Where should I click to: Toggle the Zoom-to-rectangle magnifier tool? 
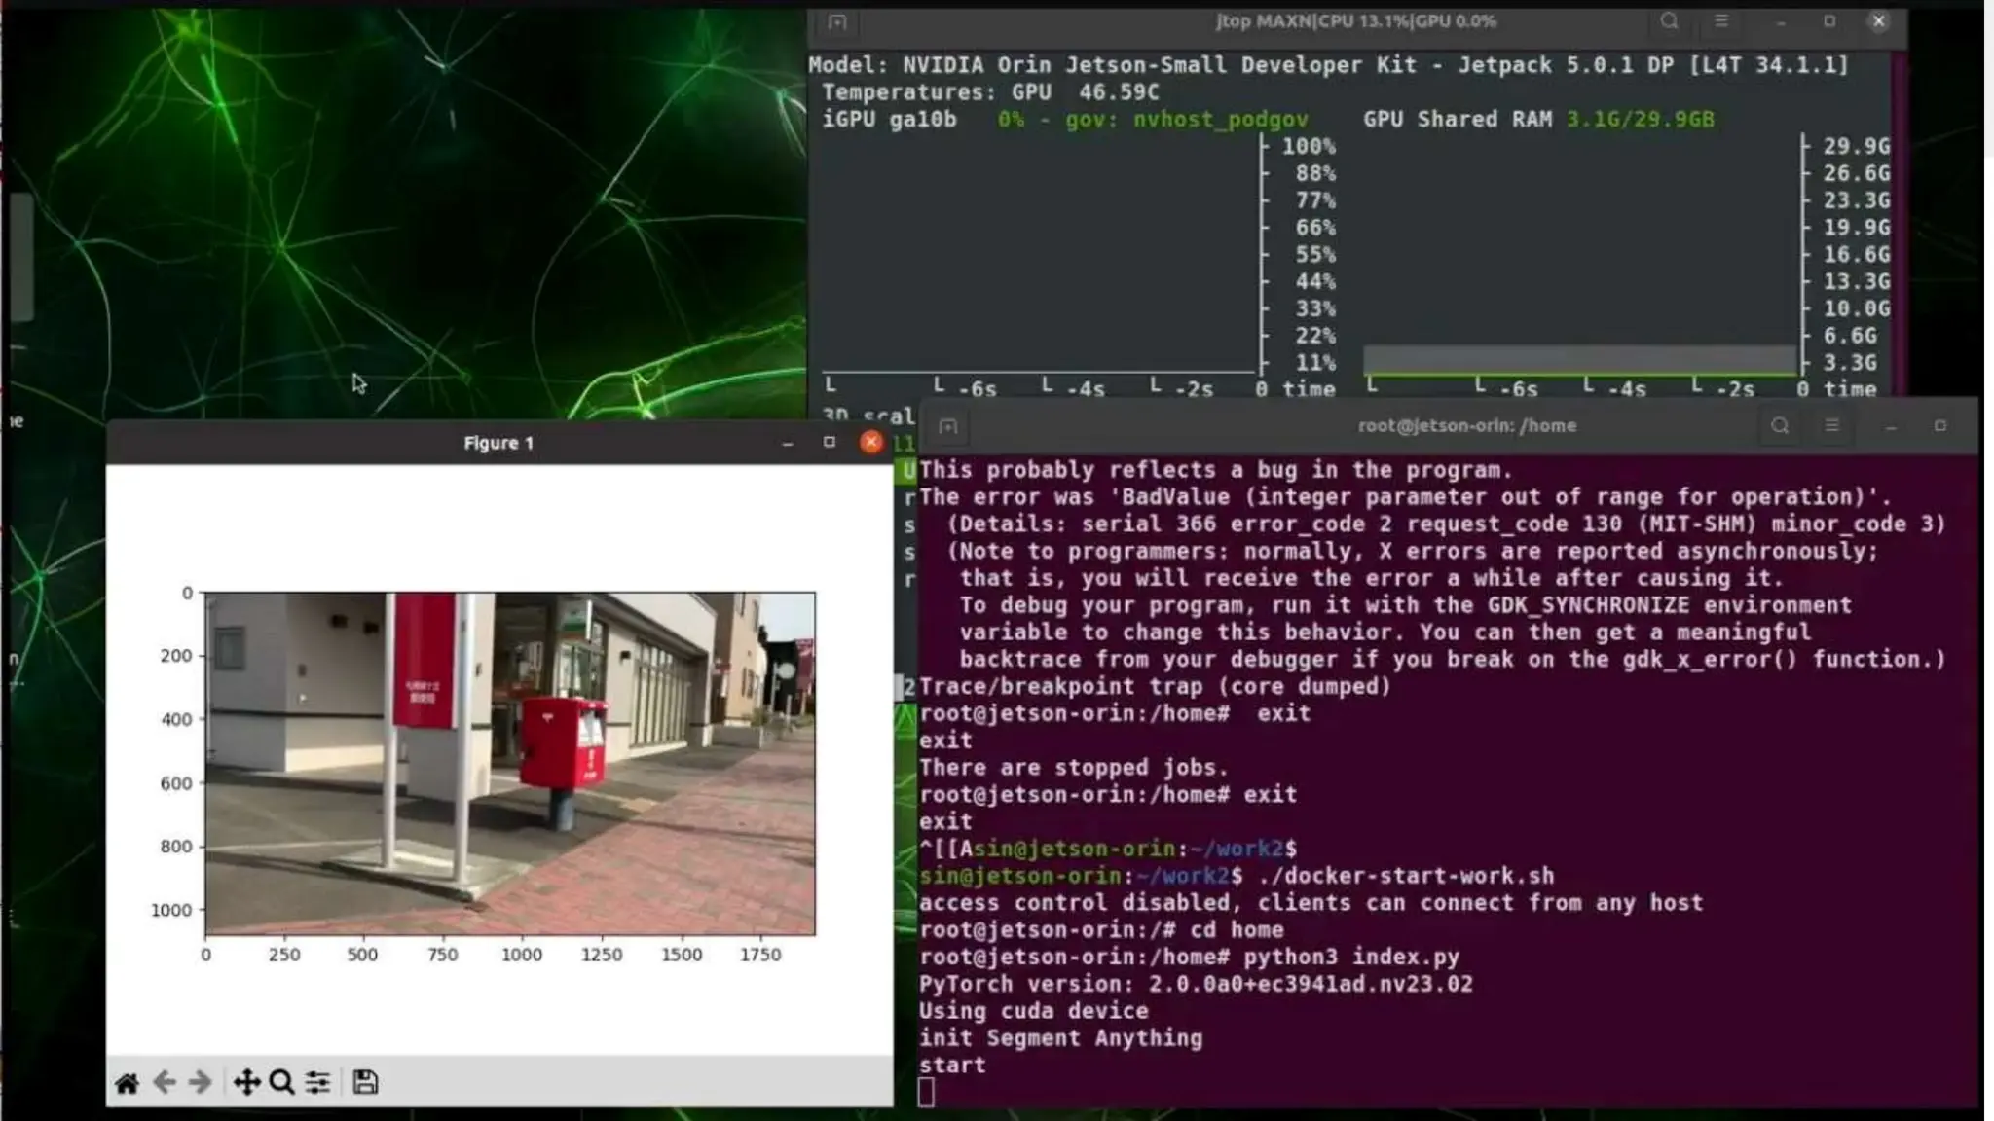(x=281, y=1082)
